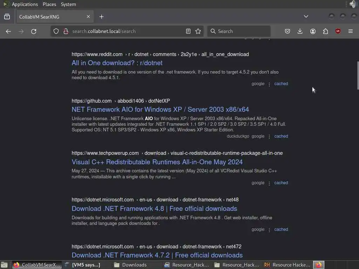Open a new tab with plus

(x=101, y=17)
